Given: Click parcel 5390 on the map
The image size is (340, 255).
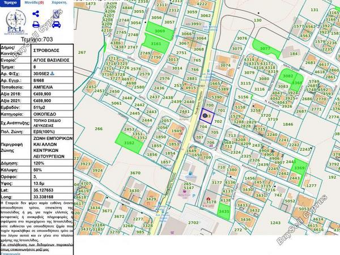Looking at the screenshot, I should pos(216,97).
